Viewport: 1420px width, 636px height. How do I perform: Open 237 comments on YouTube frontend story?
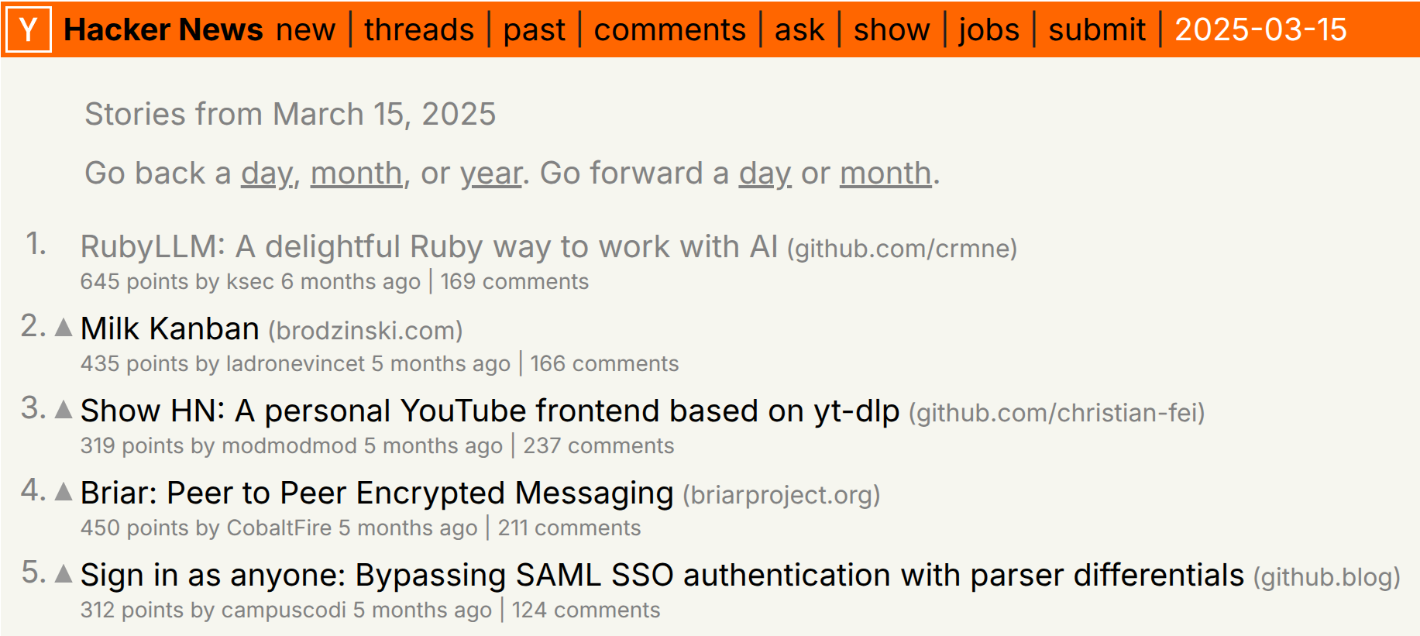(599, 445)
